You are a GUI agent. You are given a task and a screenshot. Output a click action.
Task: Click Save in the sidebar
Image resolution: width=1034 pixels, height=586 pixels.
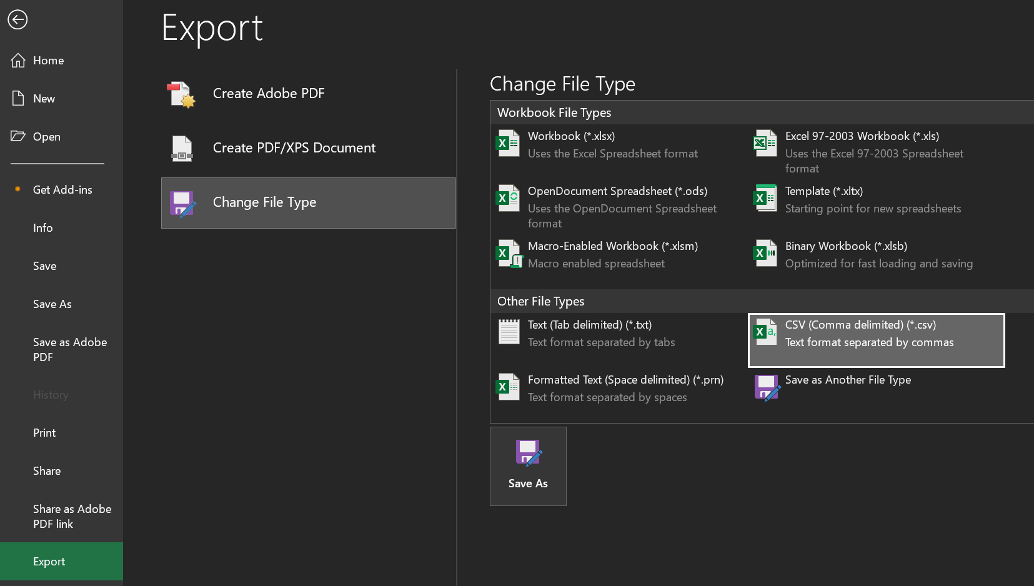[x=61, y=266]
